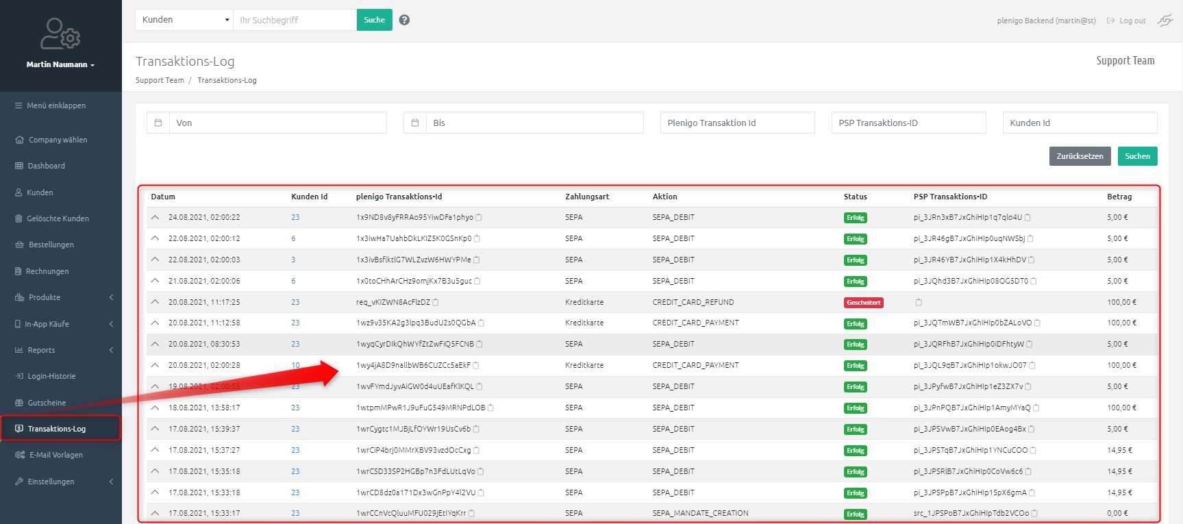Open the Kunden sidebar page
1183x524 pixels.
click(x=40, y=192)
